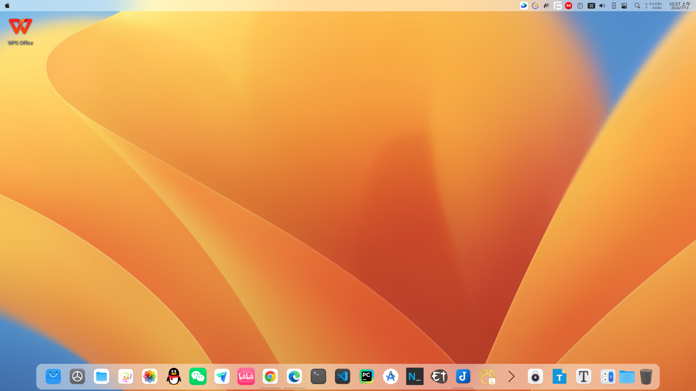696x391 pixels.
Task: Open clipboard manager menu bar icon
Action: [580, 6]
